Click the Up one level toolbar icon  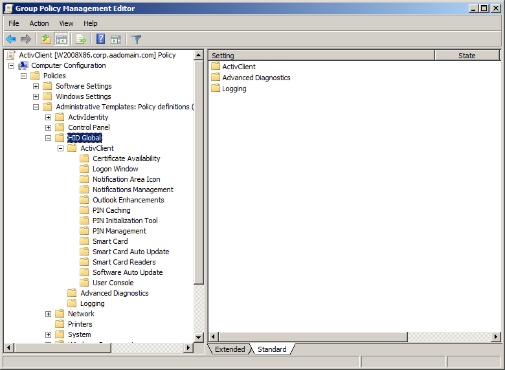pyautogui.click(x=46, y=39)
